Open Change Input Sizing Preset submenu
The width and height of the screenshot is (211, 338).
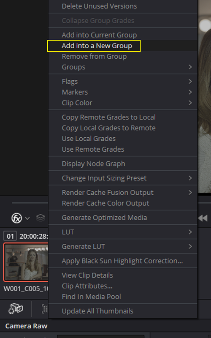point(123,178)
